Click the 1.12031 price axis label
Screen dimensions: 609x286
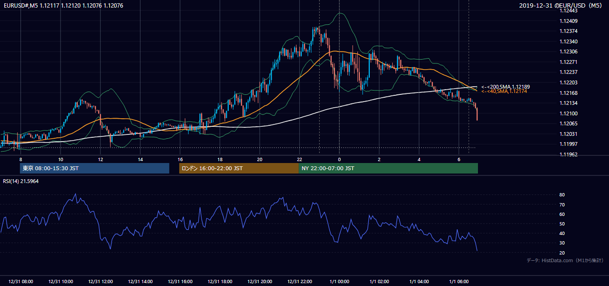[568, 134]
